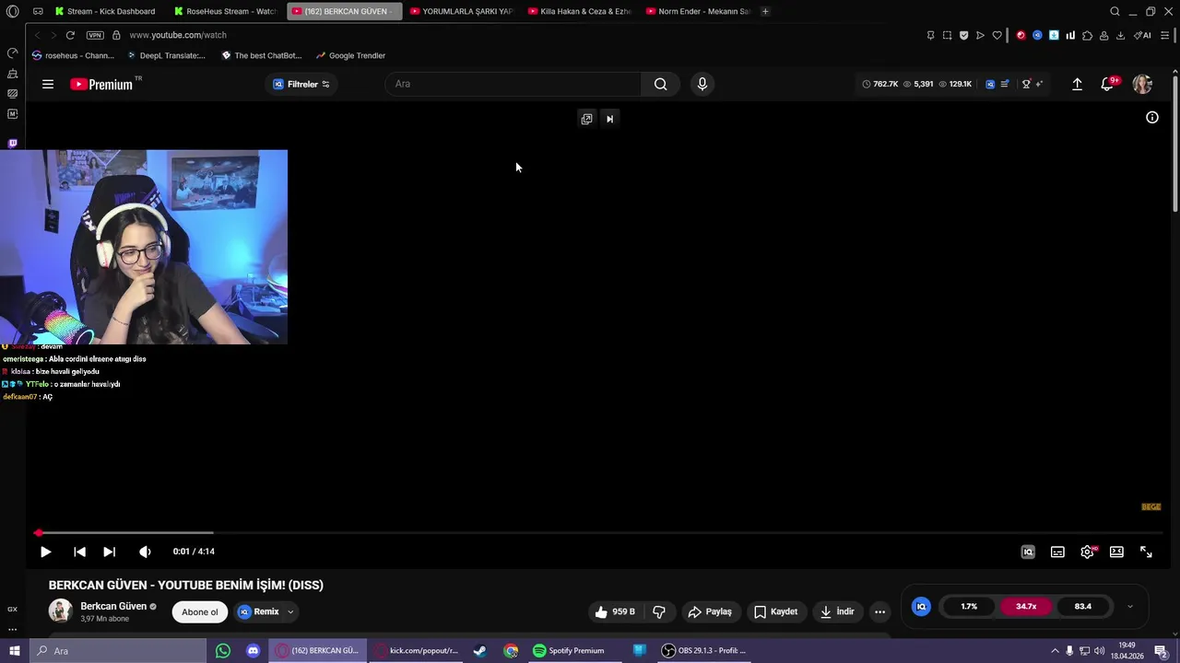Click the vidIQ icon in player controls
1180x663 pixels.
(1028, 552)
